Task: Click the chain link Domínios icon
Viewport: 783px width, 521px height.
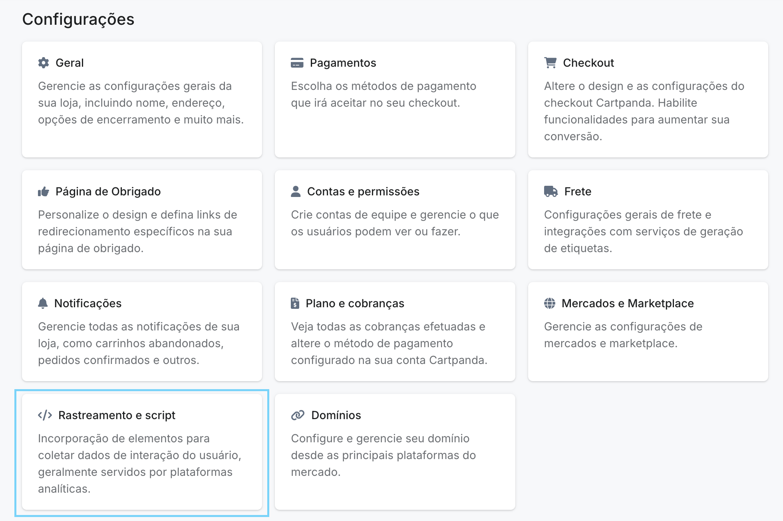Action: 298,415
